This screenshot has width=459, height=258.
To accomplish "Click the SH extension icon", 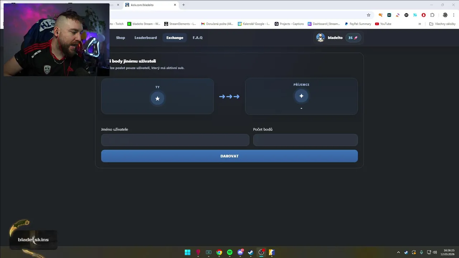I will [x=389, y=15].
